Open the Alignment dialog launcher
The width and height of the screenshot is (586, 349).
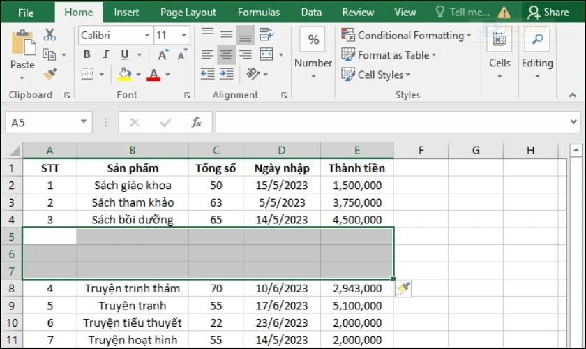(x=285, y=96)
